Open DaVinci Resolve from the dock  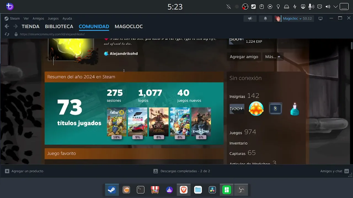pos(212,190)
